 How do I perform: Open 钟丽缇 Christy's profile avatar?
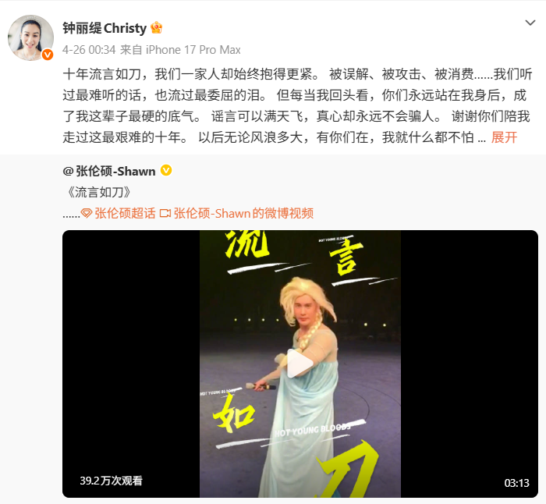[30, 37]
